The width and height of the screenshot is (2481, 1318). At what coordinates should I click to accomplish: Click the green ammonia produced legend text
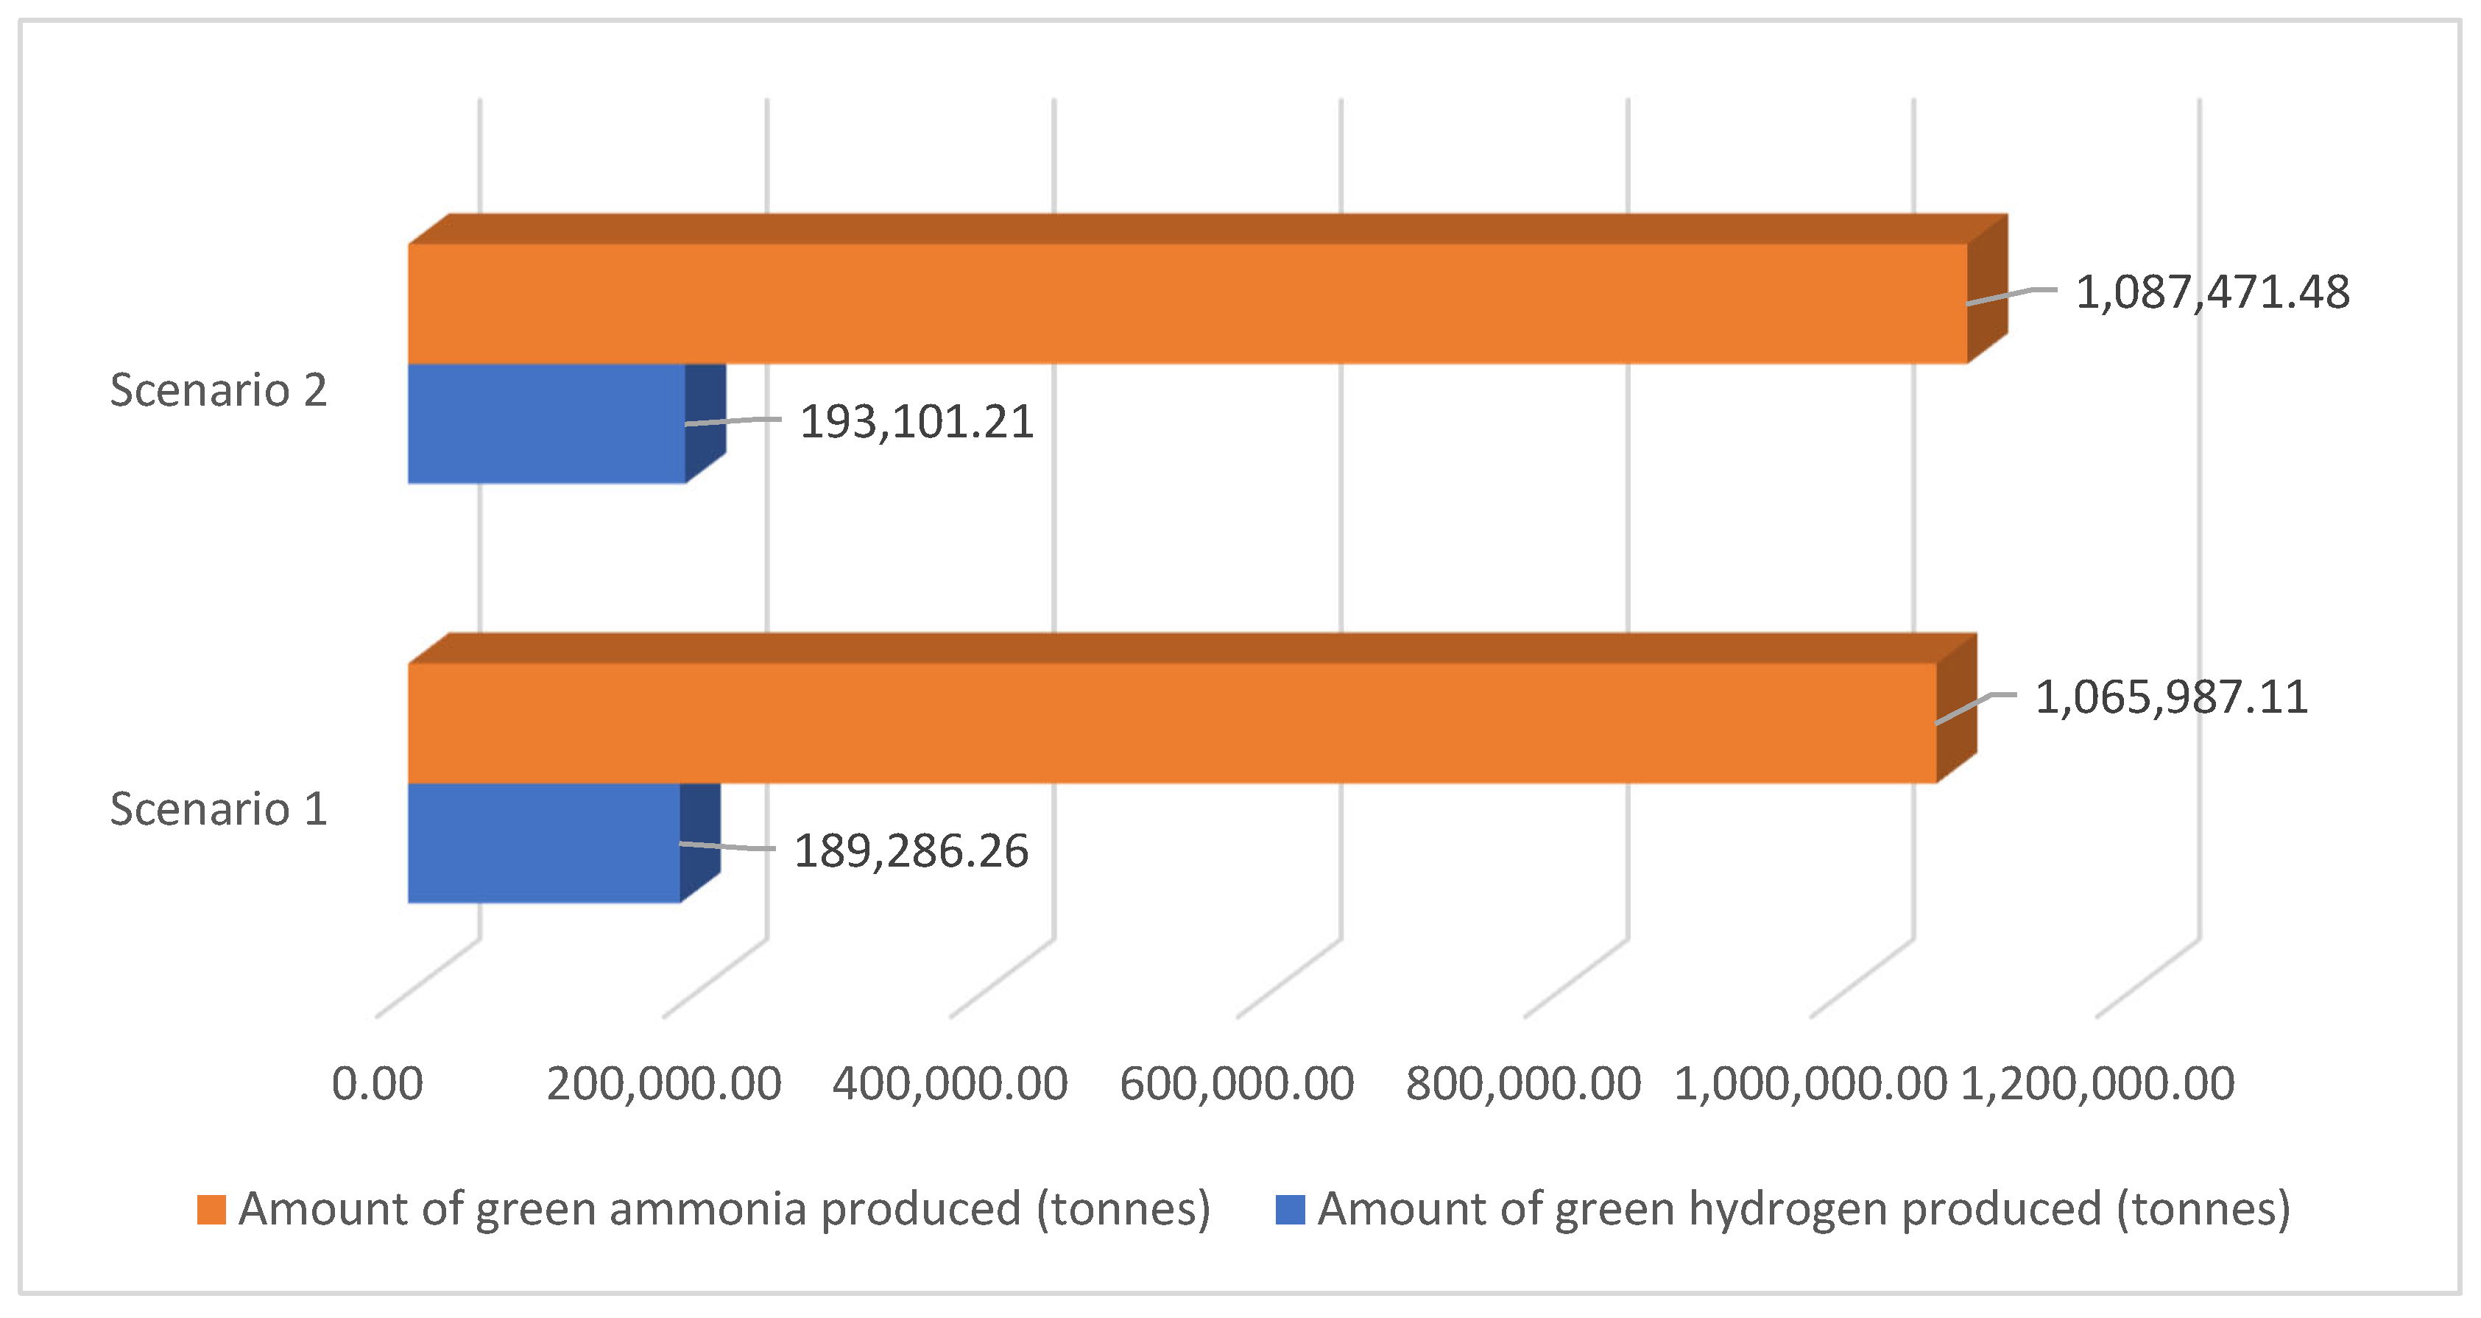pos(724,1209)
